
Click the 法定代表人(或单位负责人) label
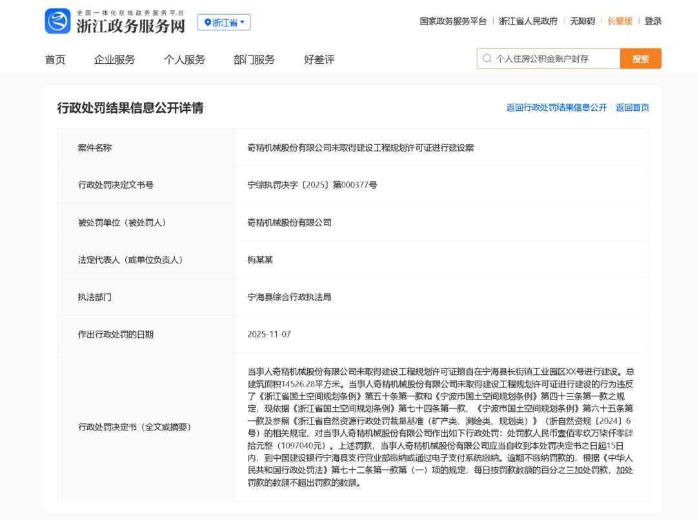(130, 260)
